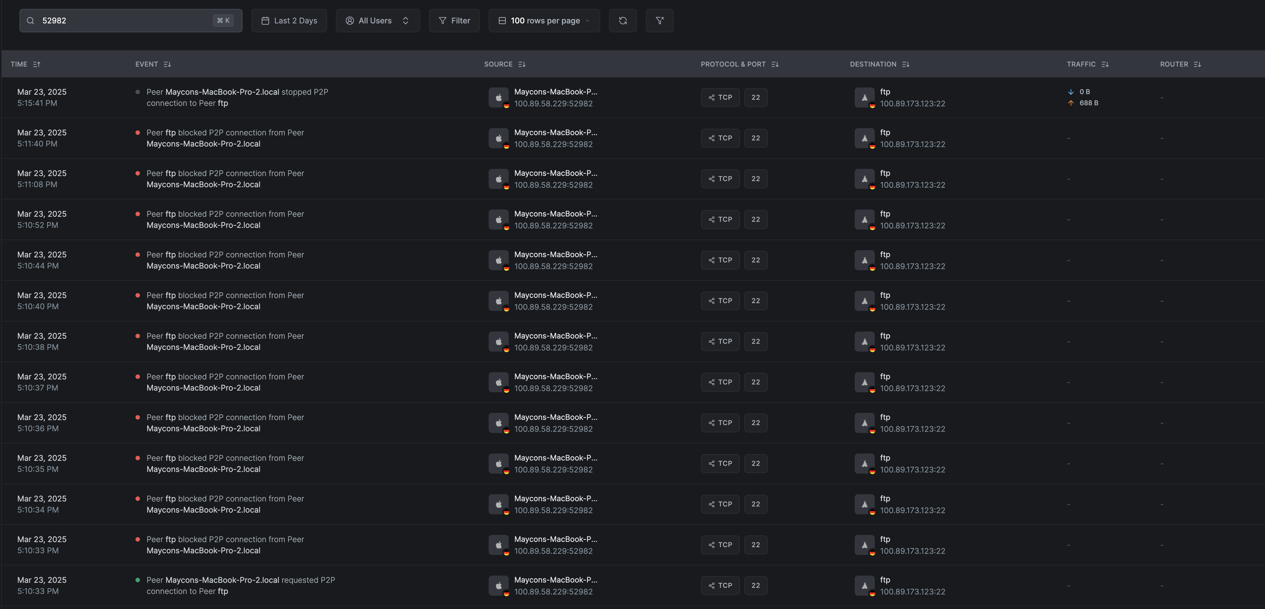Click the TIME column sort icon
1265x609 pixels.
(37, 64)
